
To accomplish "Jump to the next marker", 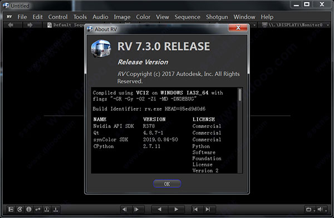I will pos(208,210).
